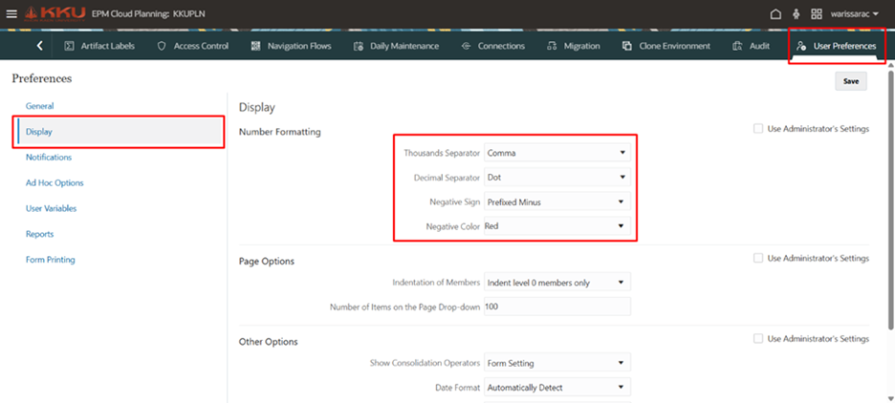
Task: Click the Access Control shield icon
Action: pyautogui.click(x=162, y=46)
